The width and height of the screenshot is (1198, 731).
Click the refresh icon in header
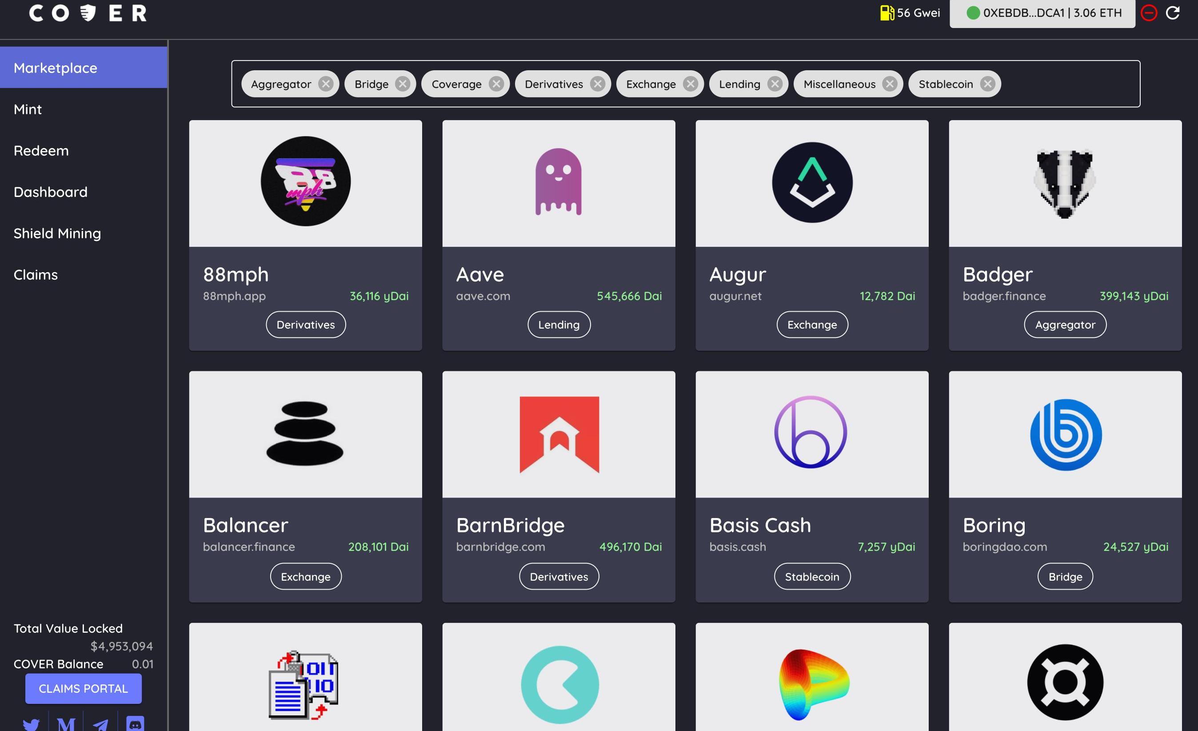[1173, 13]
